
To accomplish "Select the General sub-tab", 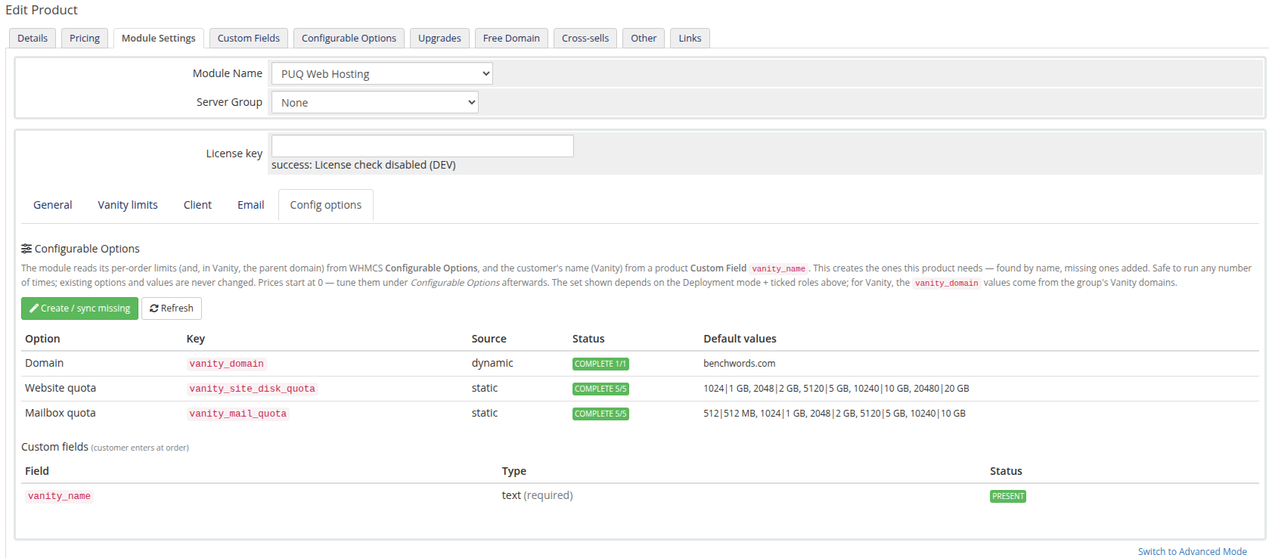I will click(53, 205).
